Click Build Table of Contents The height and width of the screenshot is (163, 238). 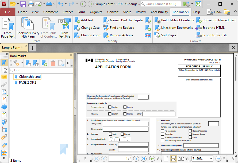pos(174,20)
